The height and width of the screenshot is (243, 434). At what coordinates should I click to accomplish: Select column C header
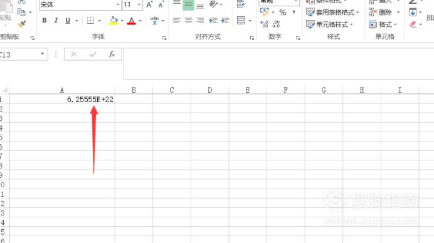coord(172,90)
